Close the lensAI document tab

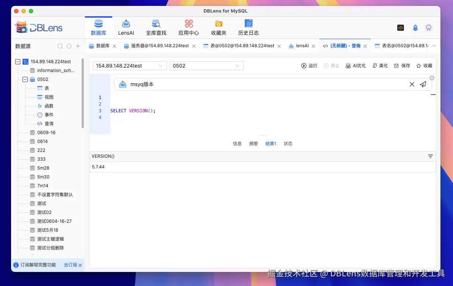click(x=313, y=46)
